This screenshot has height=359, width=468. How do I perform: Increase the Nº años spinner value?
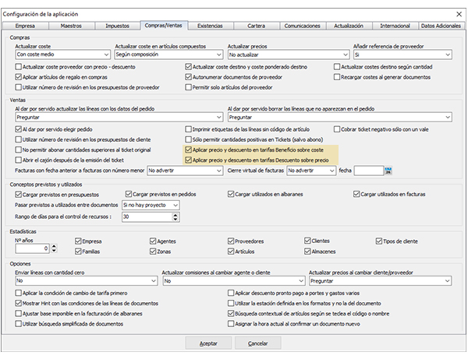pyautogui.click(x=54, y=246)
